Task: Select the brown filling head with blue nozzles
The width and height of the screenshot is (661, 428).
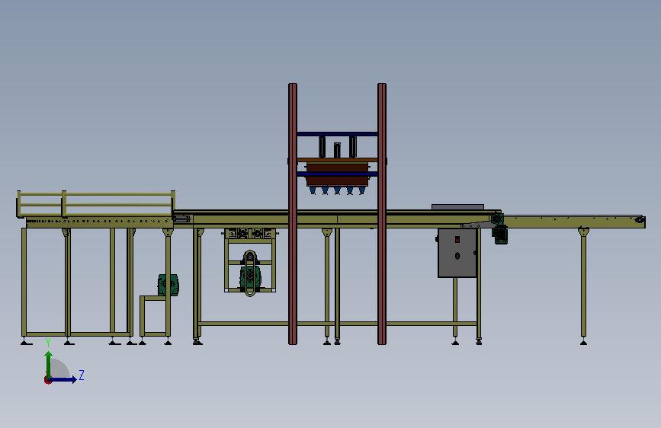Action: tap(337, 179)
